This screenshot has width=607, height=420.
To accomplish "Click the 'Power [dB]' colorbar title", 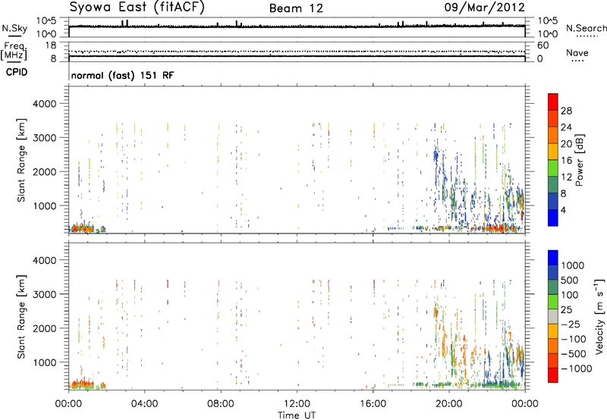I will pos(579,160).
